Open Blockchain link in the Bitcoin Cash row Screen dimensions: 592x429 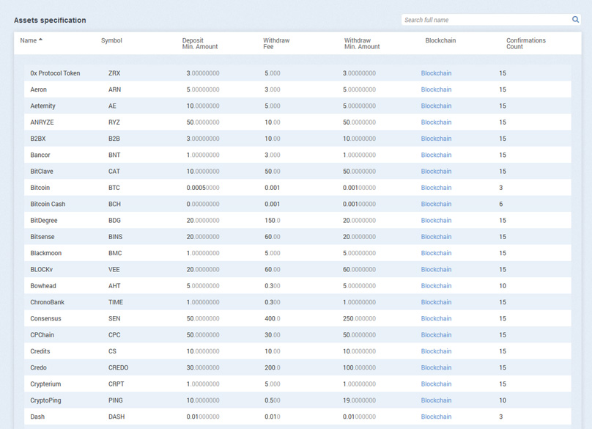click(x=436, y=204)
